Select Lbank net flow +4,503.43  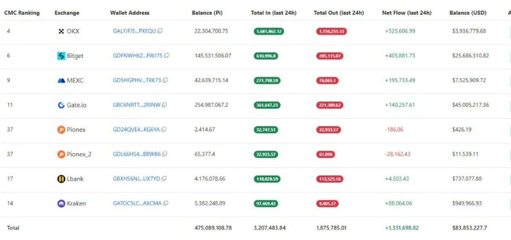click(396, 179)
